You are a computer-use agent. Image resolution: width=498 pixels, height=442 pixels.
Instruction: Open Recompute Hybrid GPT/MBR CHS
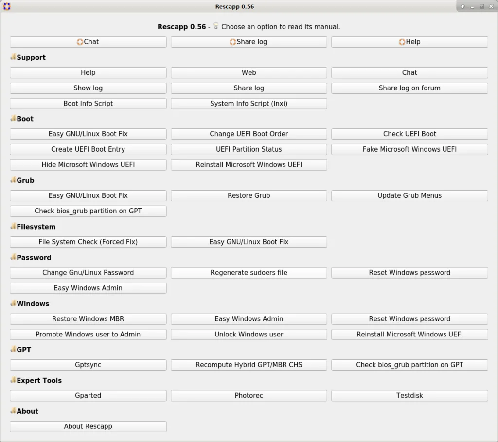(x=249, y=365)
